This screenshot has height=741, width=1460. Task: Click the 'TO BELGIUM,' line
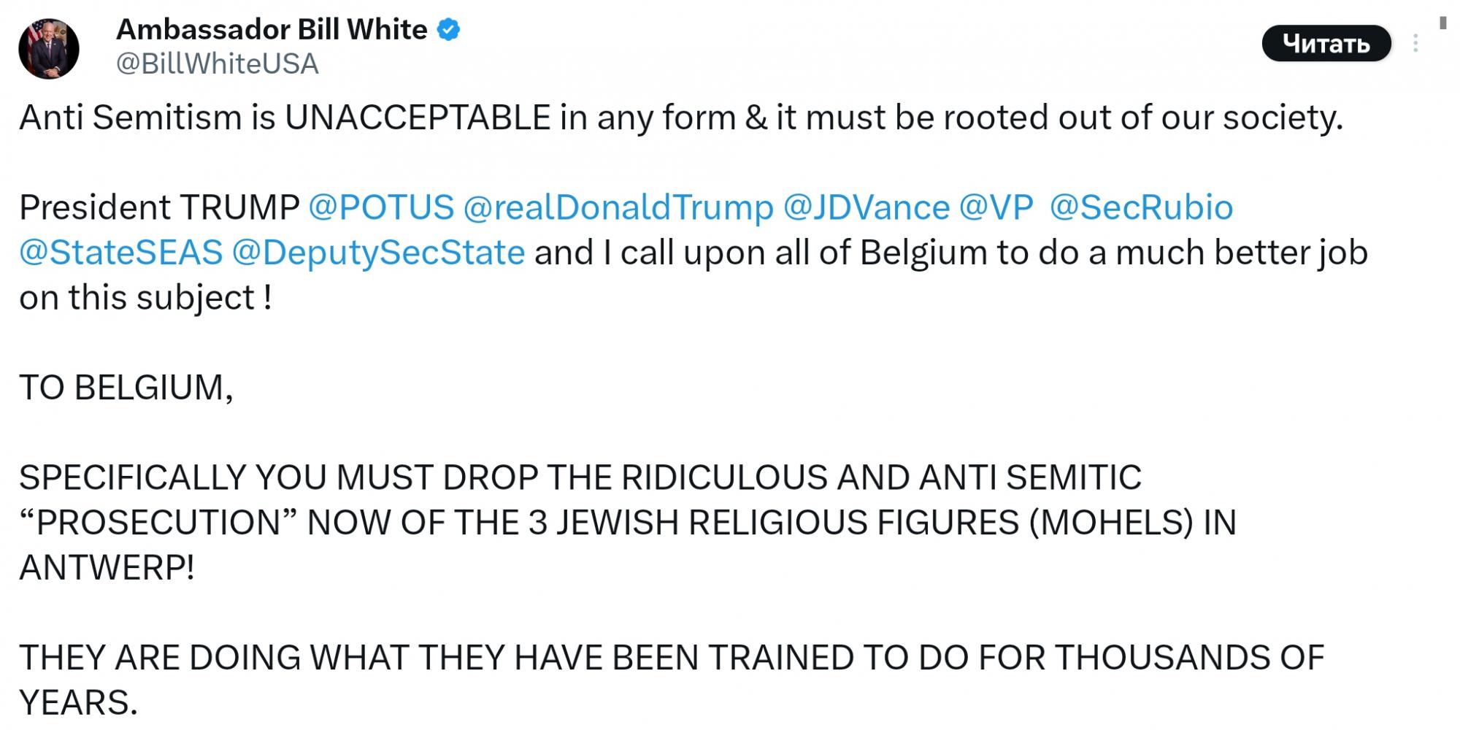[126, 388]
